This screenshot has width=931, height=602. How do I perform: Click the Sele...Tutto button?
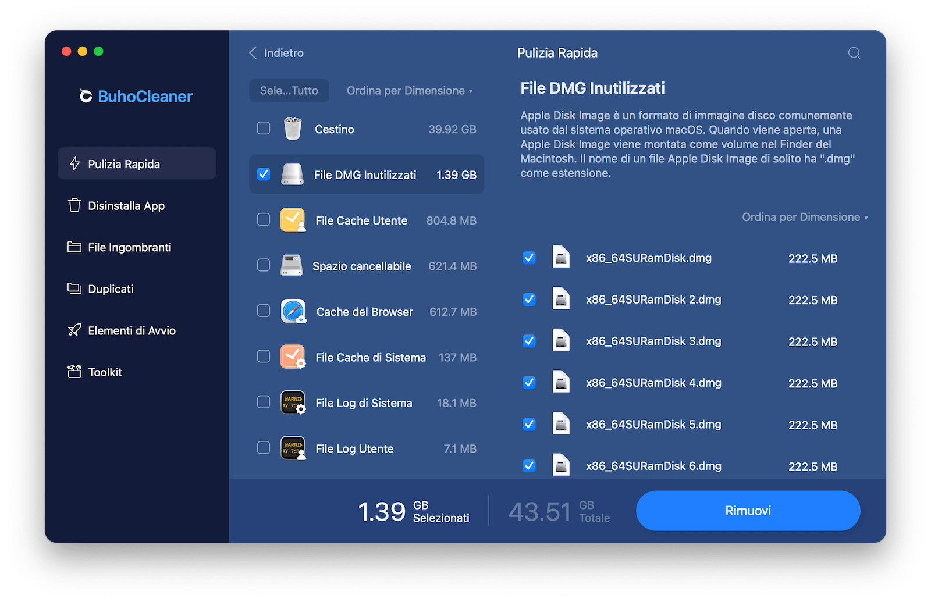coord(289,91)
